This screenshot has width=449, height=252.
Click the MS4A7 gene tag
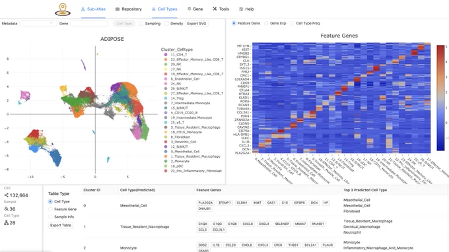300,224
